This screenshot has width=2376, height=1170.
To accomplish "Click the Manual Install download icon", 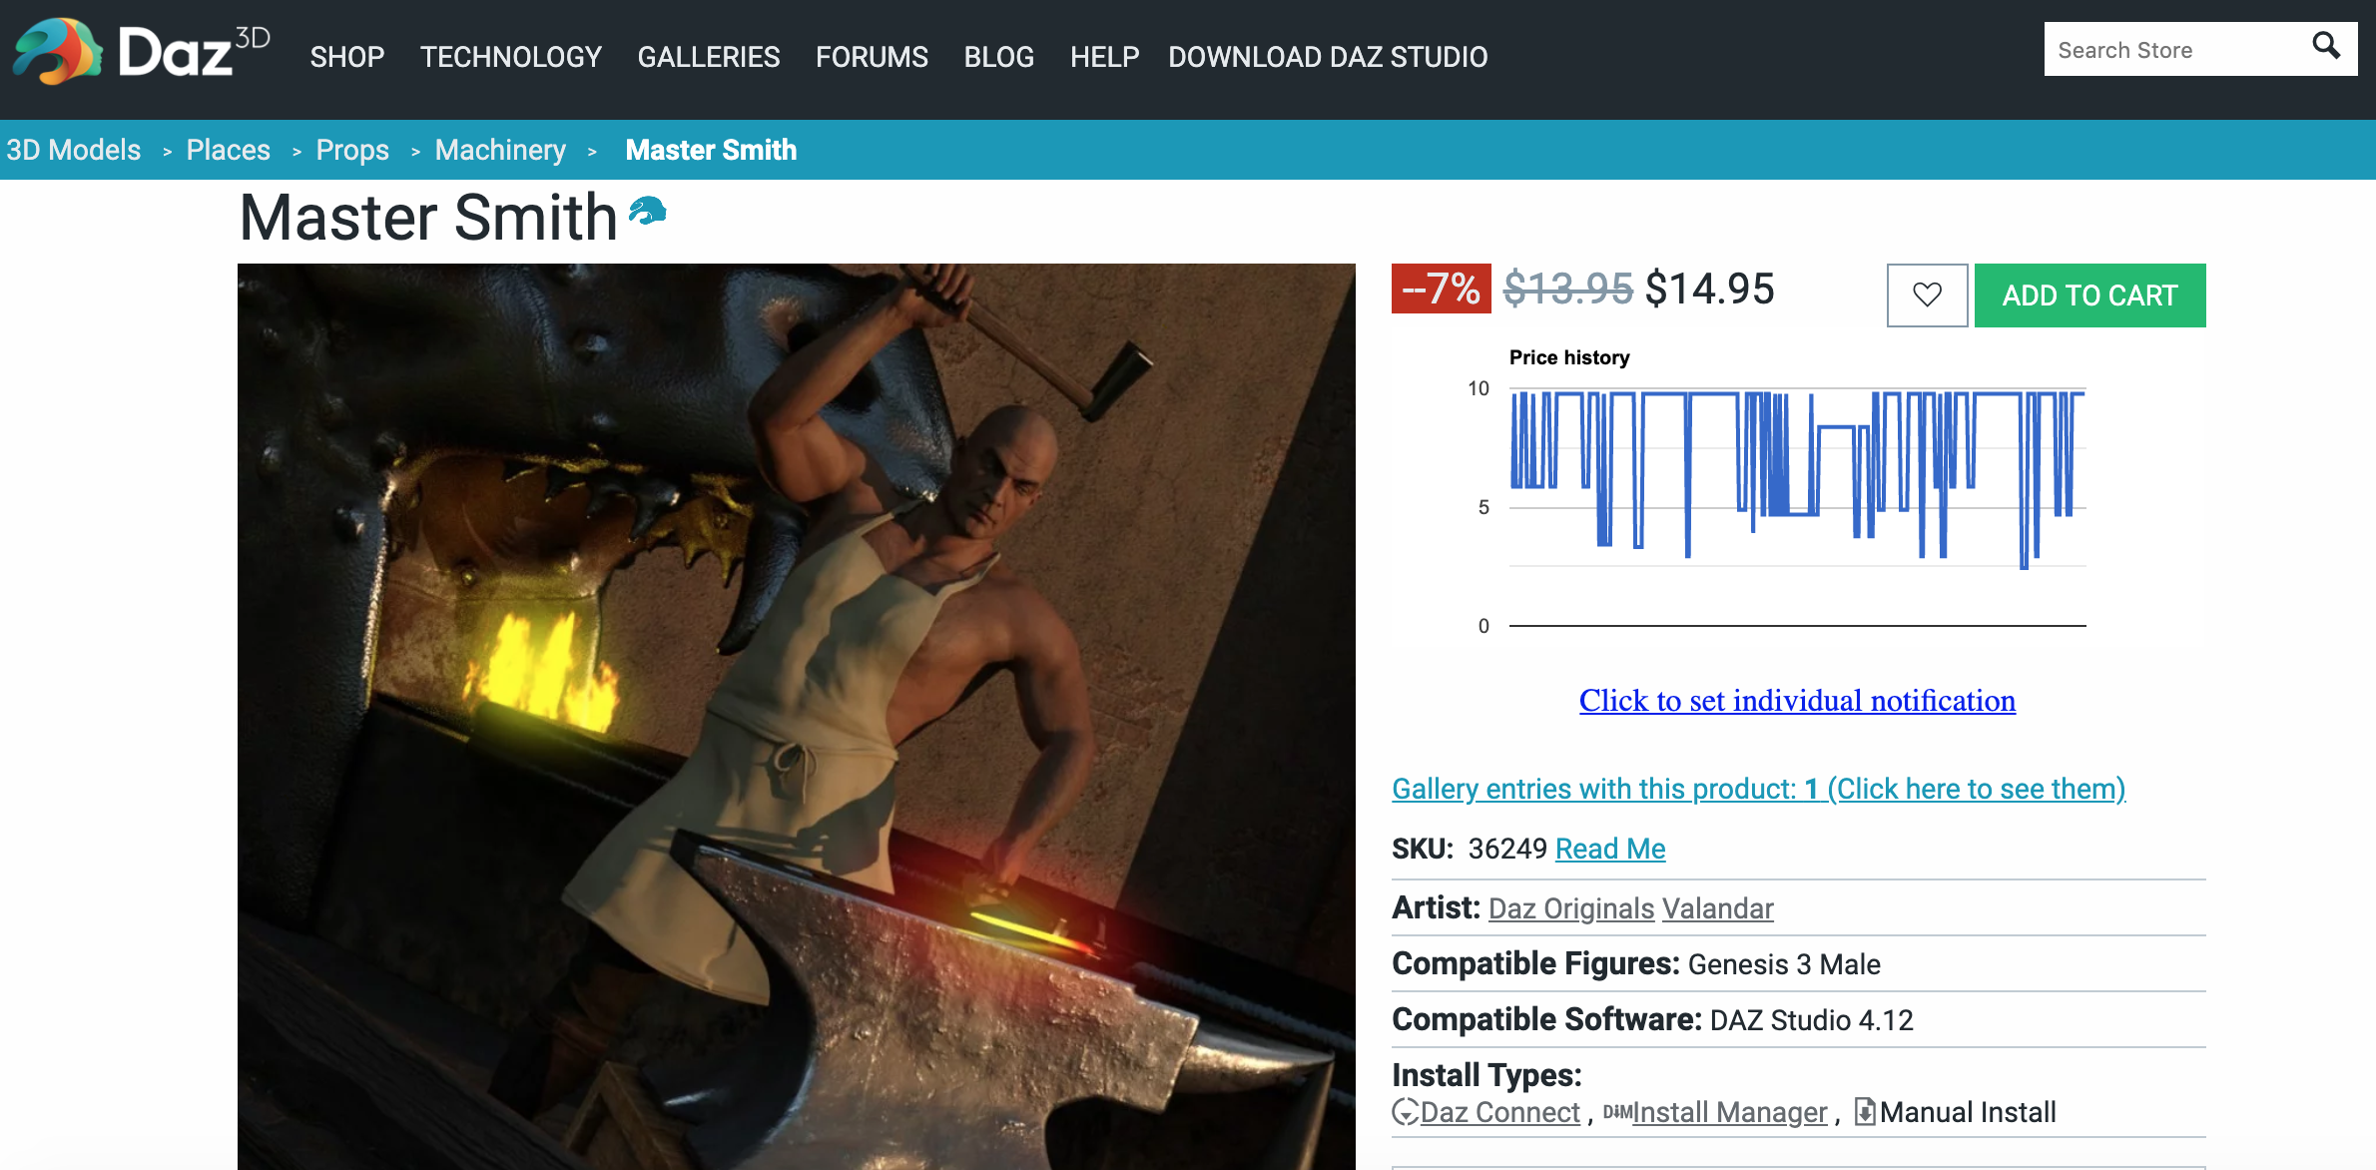I will (x=1864, y=1111).
